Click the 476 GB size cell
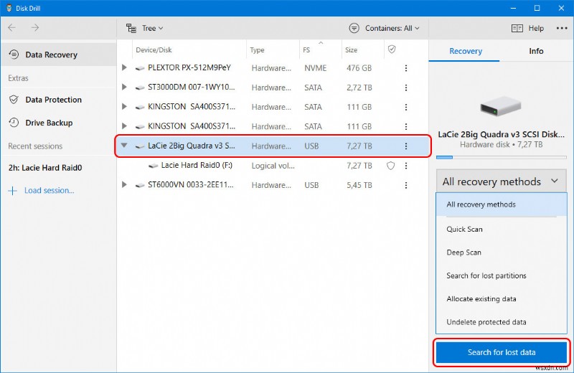 point(359,68)
